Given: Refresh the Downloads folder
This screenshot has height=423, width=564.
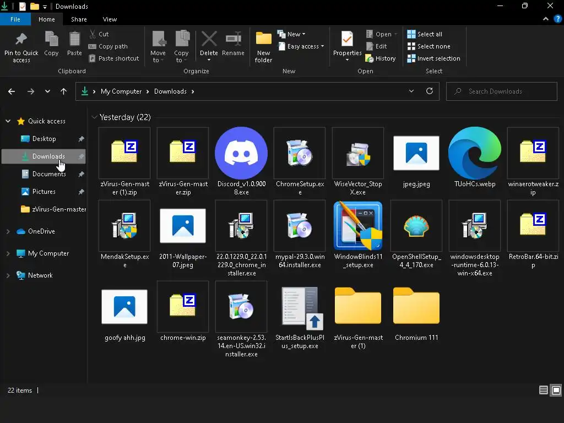Looking at the screenshot, I should pyautogui.click(x=430, y=91).
